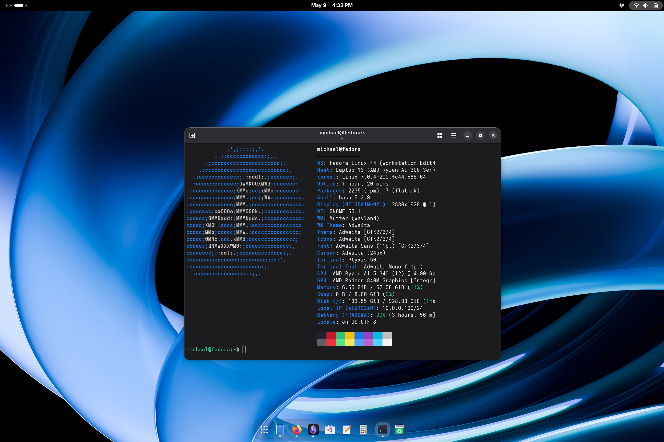Screen dimensions: 664x442
Task: Click the DE GNOME 50.1 line
Action: 339,211
